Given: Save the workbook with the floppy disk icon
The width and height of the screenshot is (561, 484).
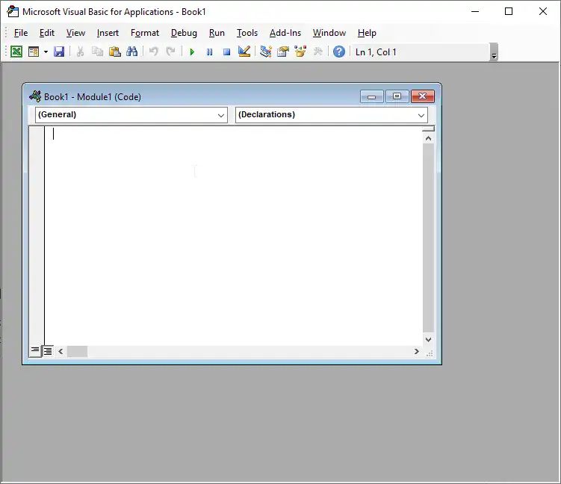Looking at the screenshot, I should tap(59, 52).
